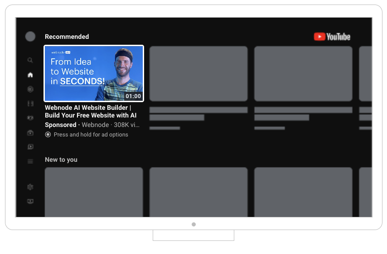Image resolution: width=387 pixels, height=254 pixels.
Task: Open the placeholder card right after the Webnode ad
Action: (x=198, y=74)
